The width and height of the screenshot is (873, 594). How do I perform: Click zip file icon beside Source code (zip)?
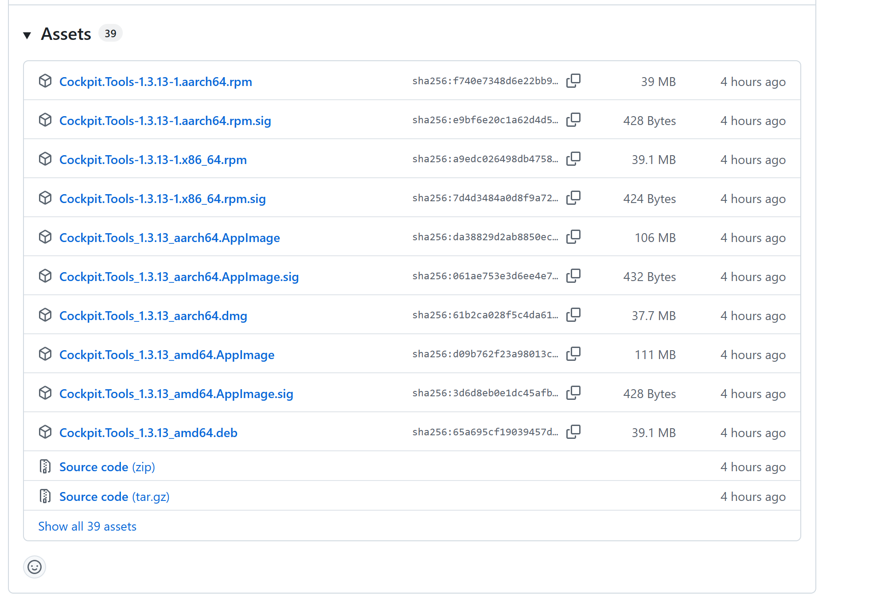pyautogui.click(x=45, y=466)
